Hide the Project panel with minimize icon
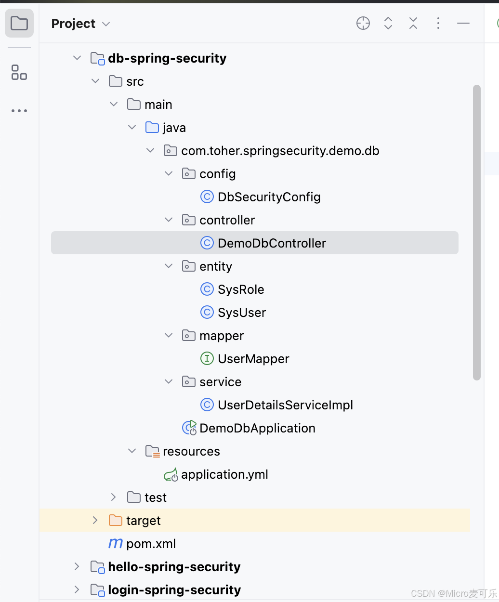Image resolution: width=499 pixels, height=602 pixels. click(x=463, y=23)
